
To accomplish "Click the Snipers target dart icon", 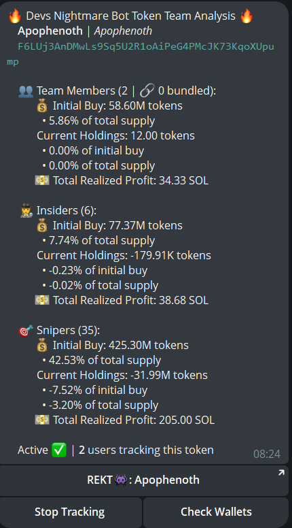I will click(26, 330).
